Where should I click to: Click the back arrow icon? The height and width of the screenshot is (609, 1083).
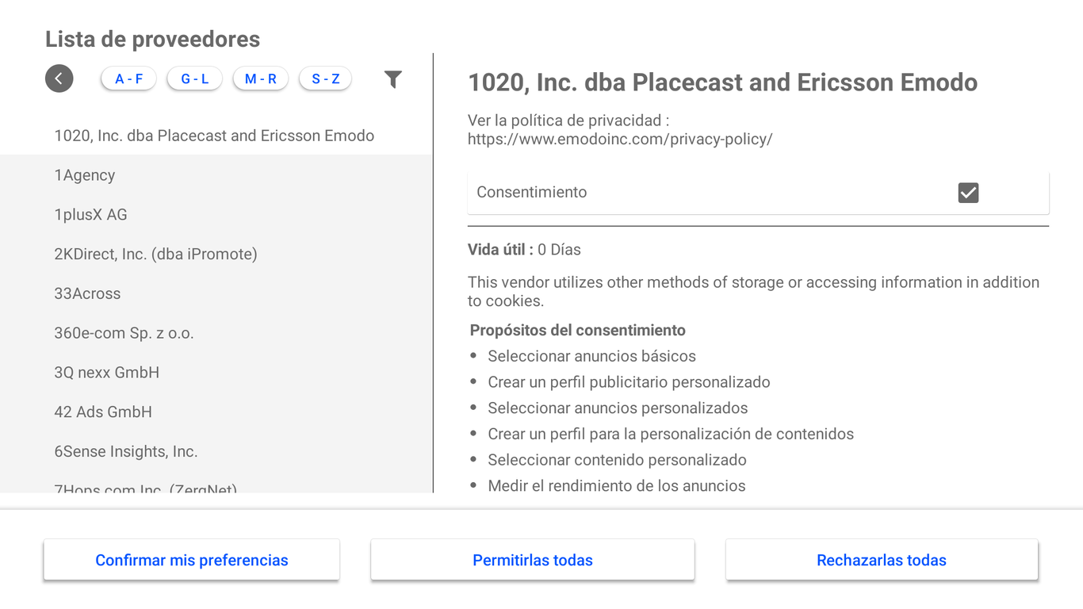coord(59,79)
